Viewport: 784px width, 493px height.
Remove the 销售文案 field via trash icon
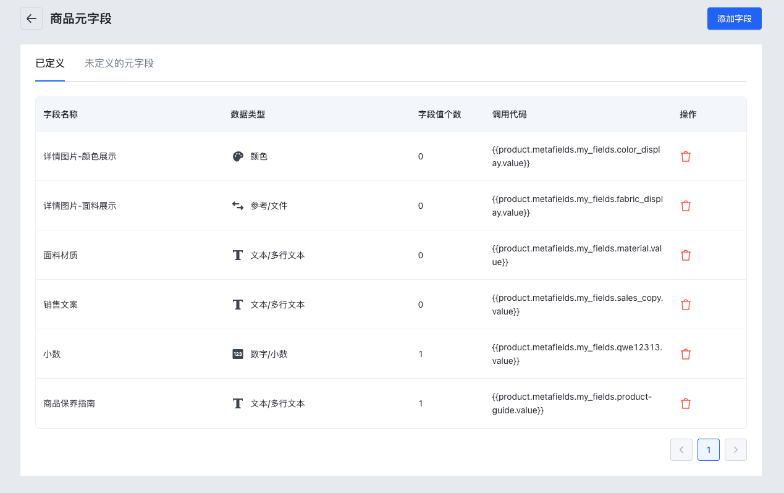pos(685,305)
